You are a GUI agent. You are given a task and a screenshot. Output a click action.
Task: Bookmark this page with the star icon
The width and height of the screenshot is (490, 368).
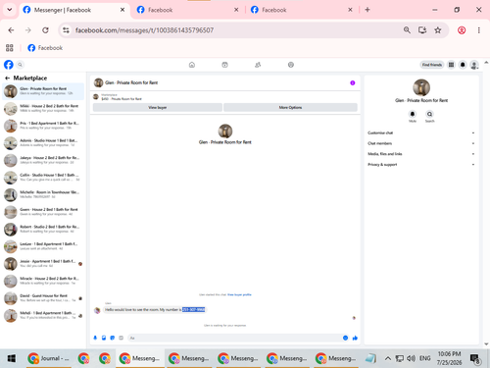(x=438, y=30)
